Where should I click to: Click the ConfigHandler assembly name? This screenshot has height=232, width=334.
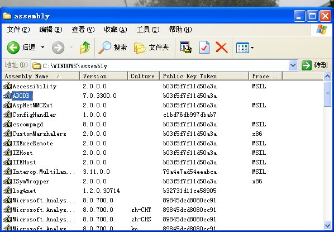[34, 115]
